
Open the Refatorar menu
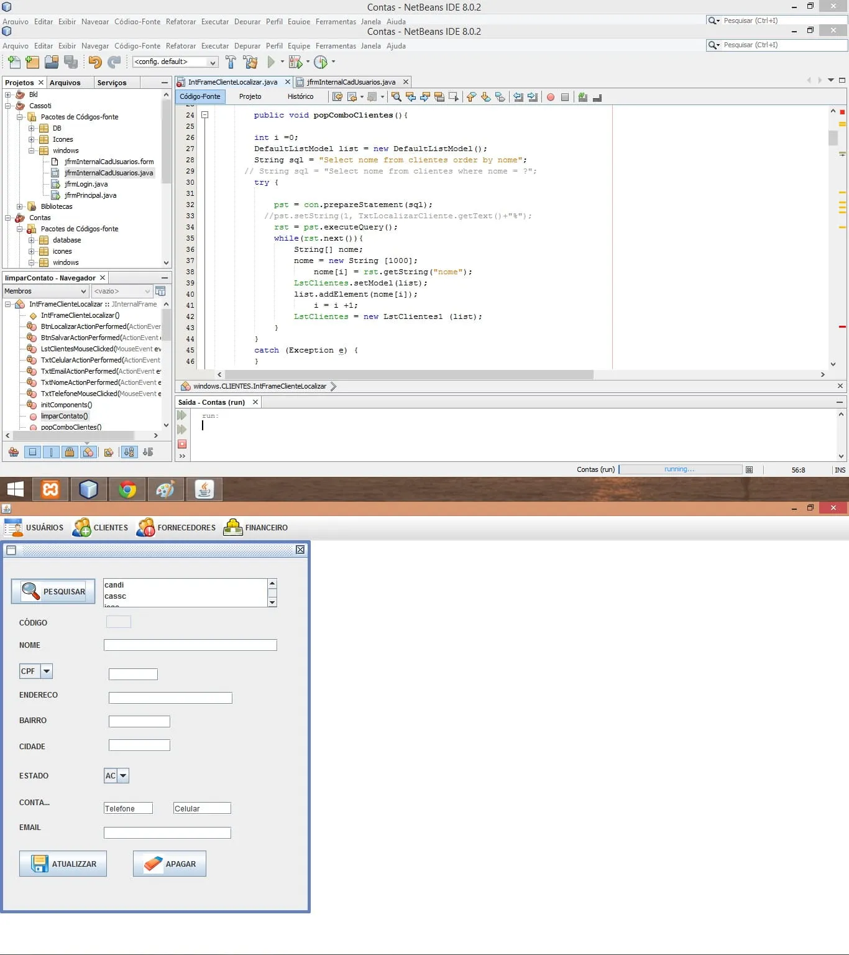tap(180, 46)
